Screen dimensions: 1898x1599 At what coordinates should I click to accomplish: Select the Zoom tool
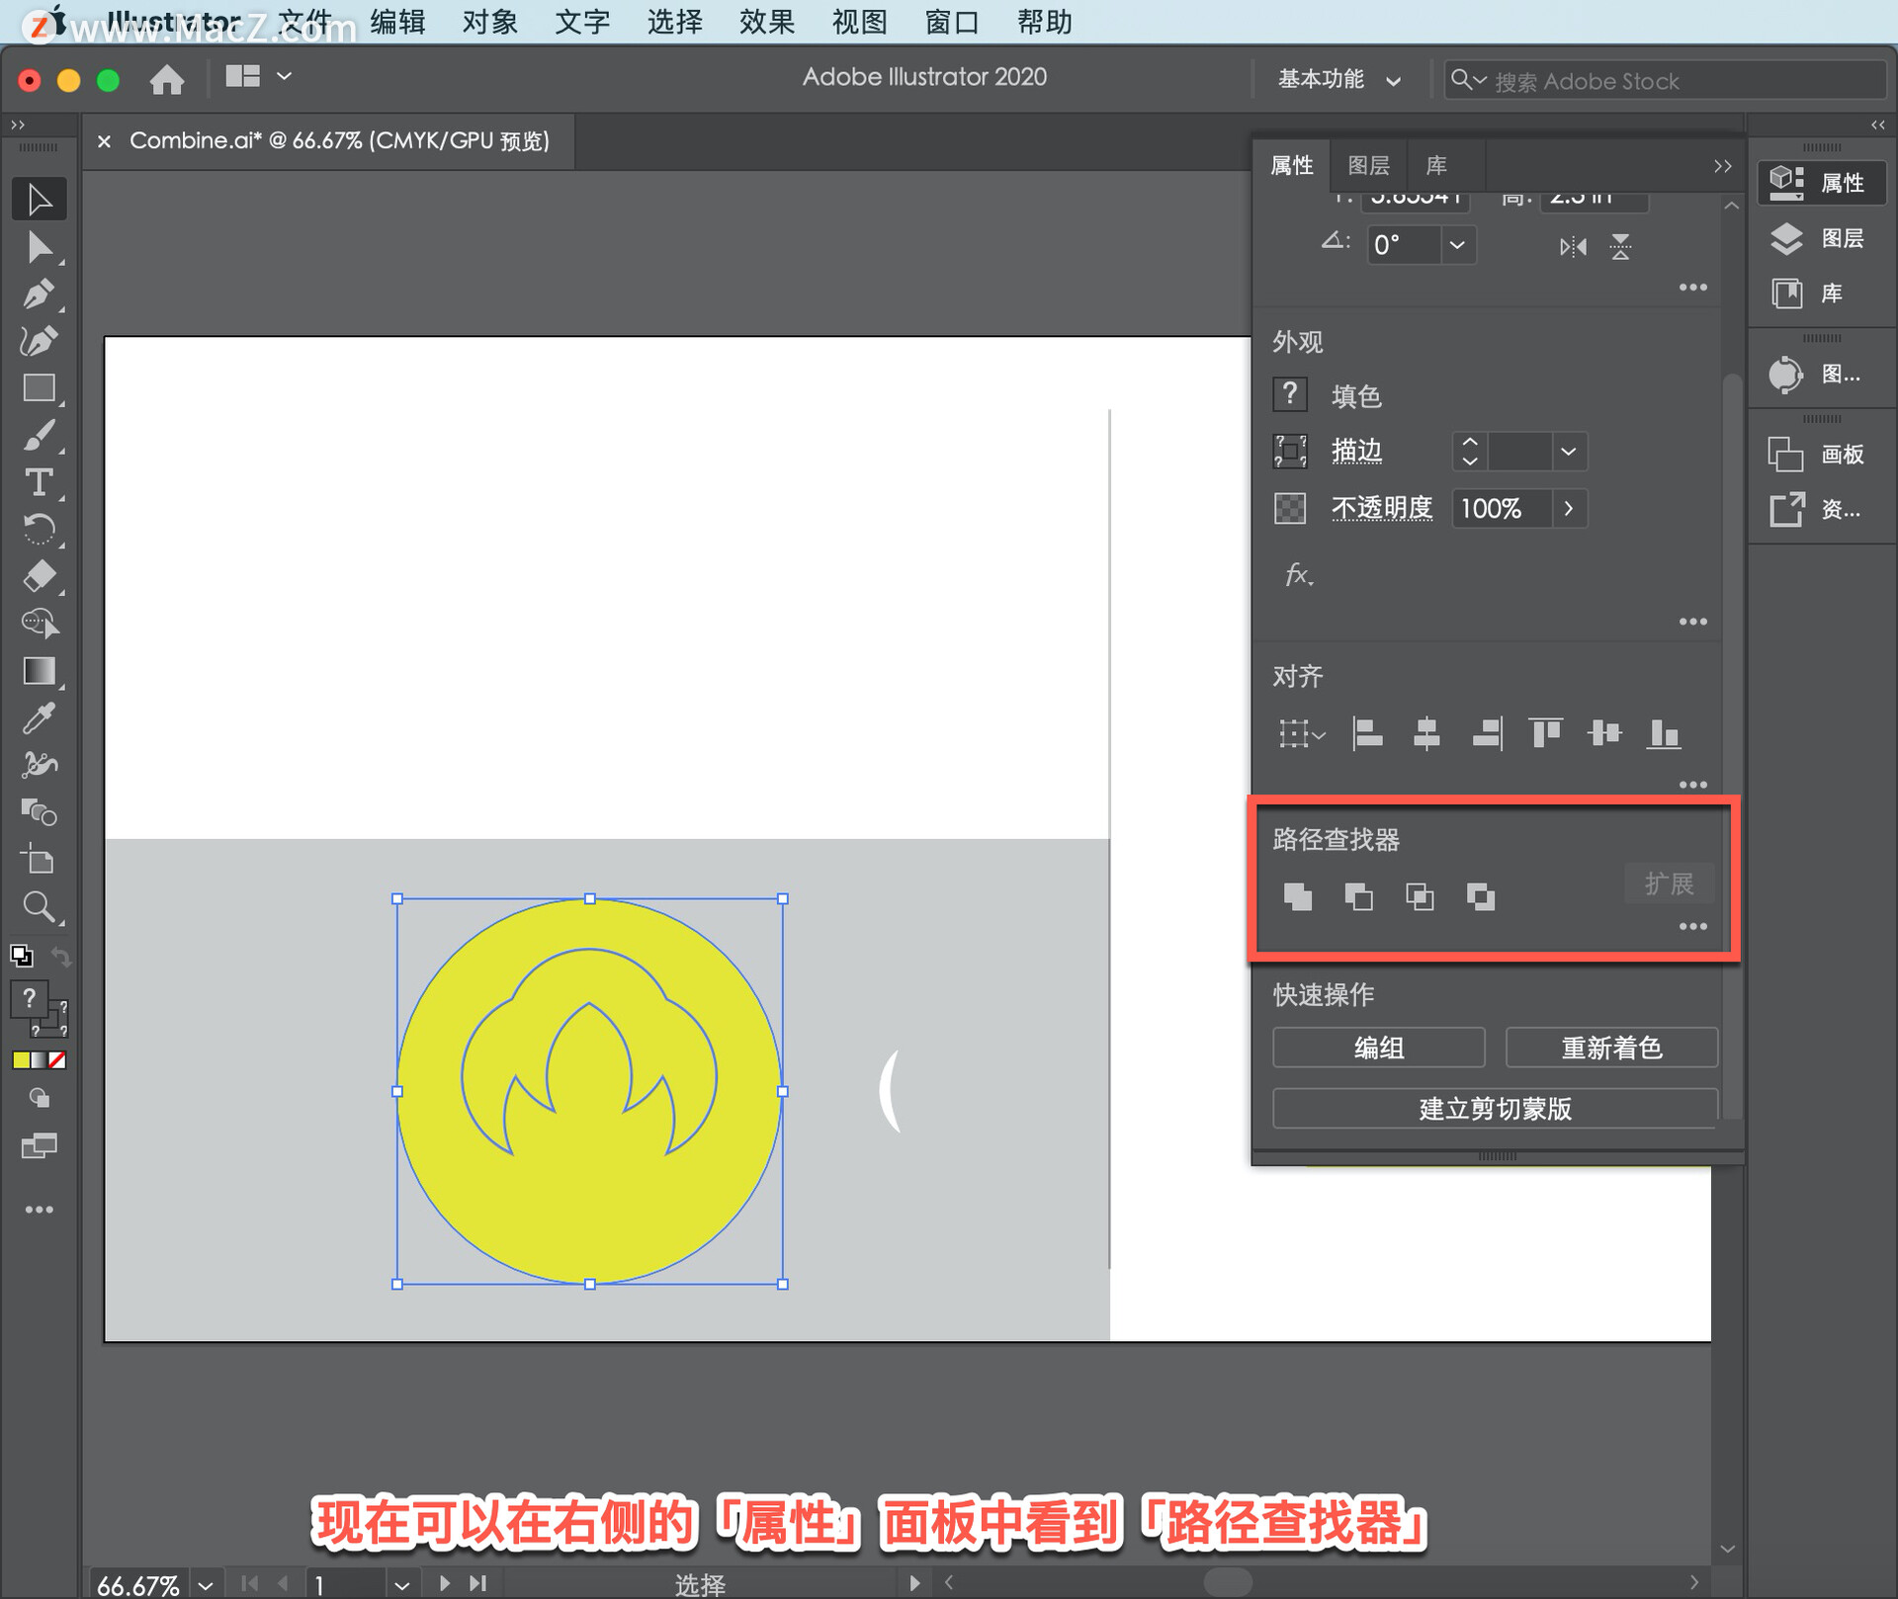point(38,906)
